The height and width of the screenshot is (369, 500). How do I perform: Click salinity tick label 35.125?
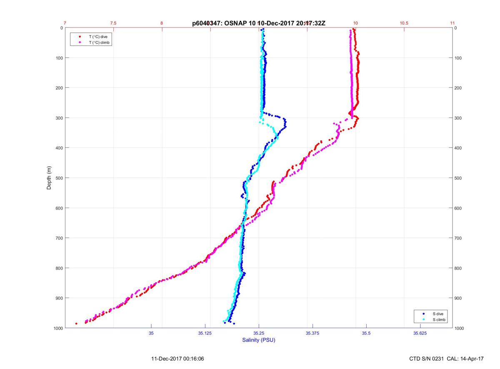click(x=205, y=333)
